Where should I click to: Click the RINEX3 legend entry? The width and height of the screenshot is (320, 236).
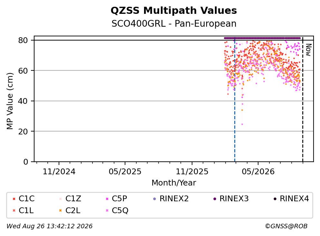231,198
